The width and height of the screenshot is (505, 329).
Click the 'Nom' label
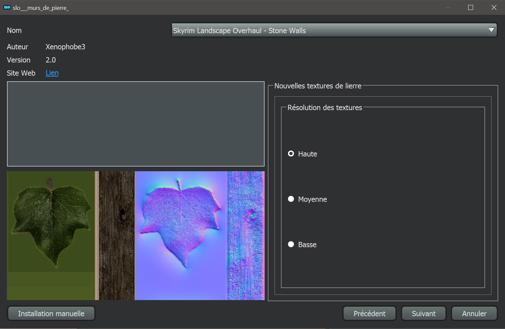point(14,30)
